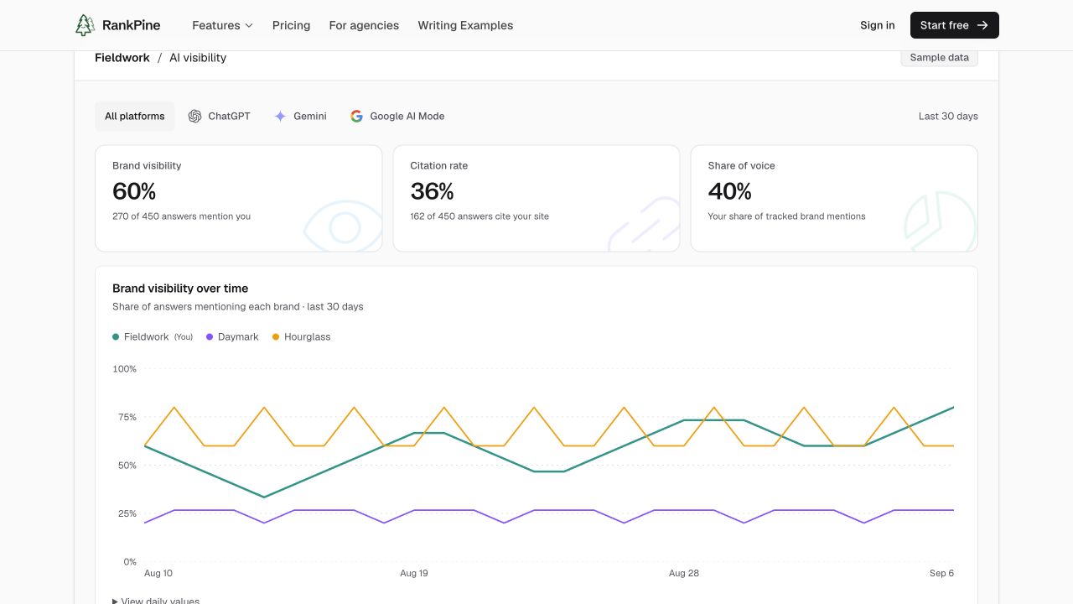Click the Aug 10 axis label
1073x604 pixels.
(x=158, y=574)
